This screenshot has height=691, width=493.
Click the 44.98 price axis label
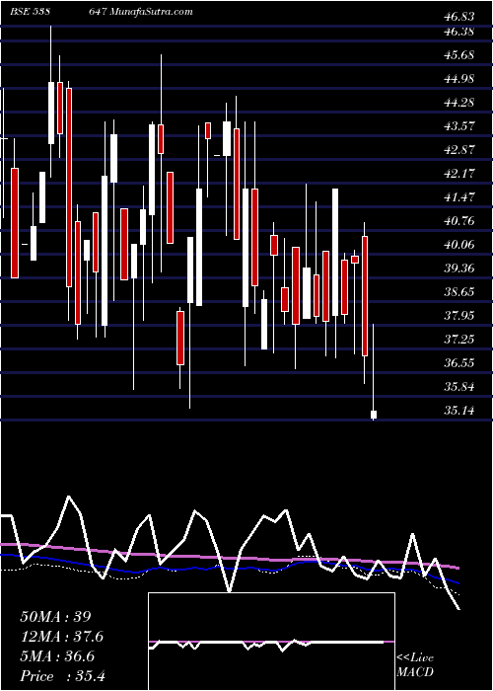point(459,79)
